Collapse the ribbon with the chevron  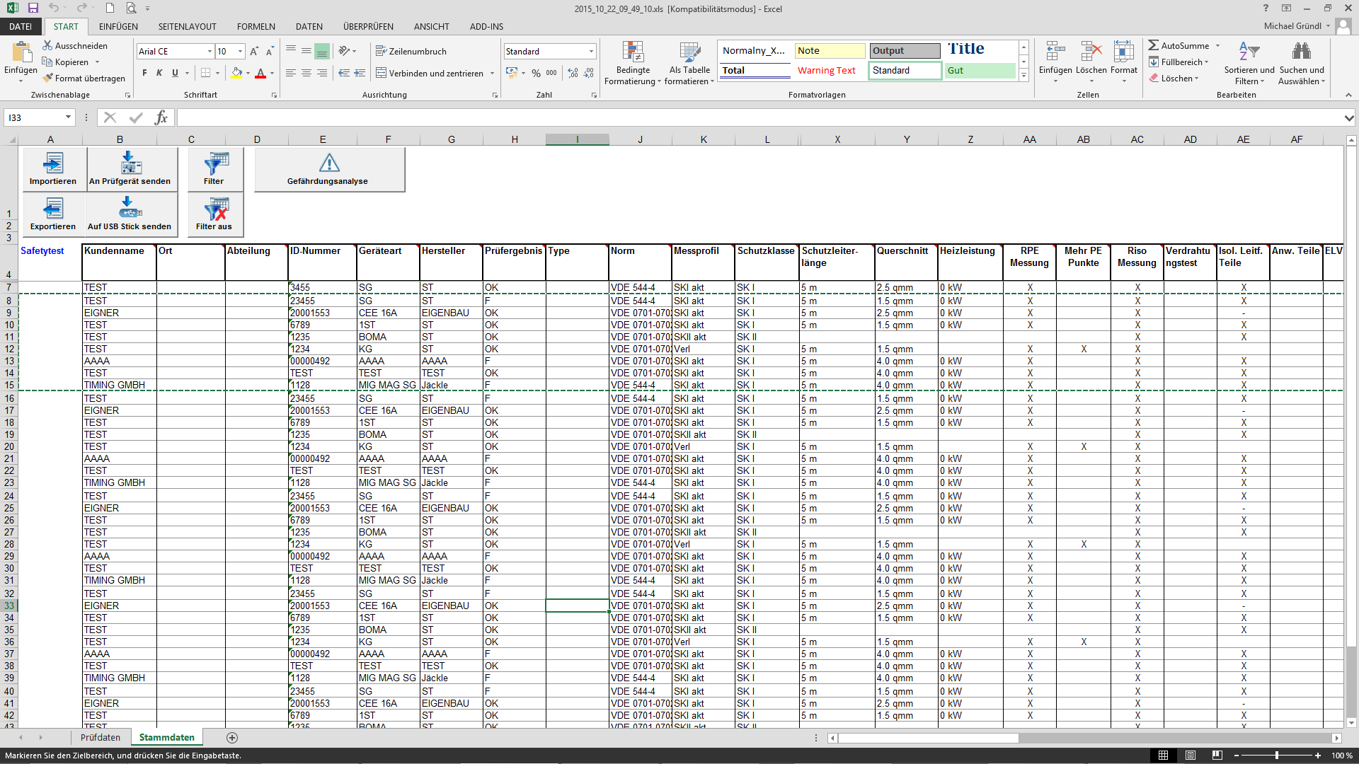tap(1348, 95)
